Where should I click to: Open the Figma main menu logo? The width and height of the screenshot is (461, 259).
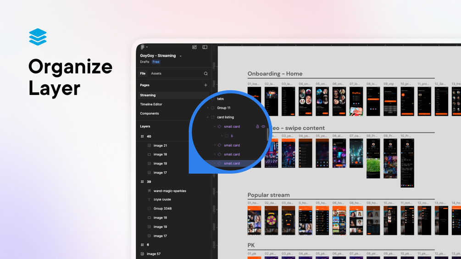click(143, 47)
